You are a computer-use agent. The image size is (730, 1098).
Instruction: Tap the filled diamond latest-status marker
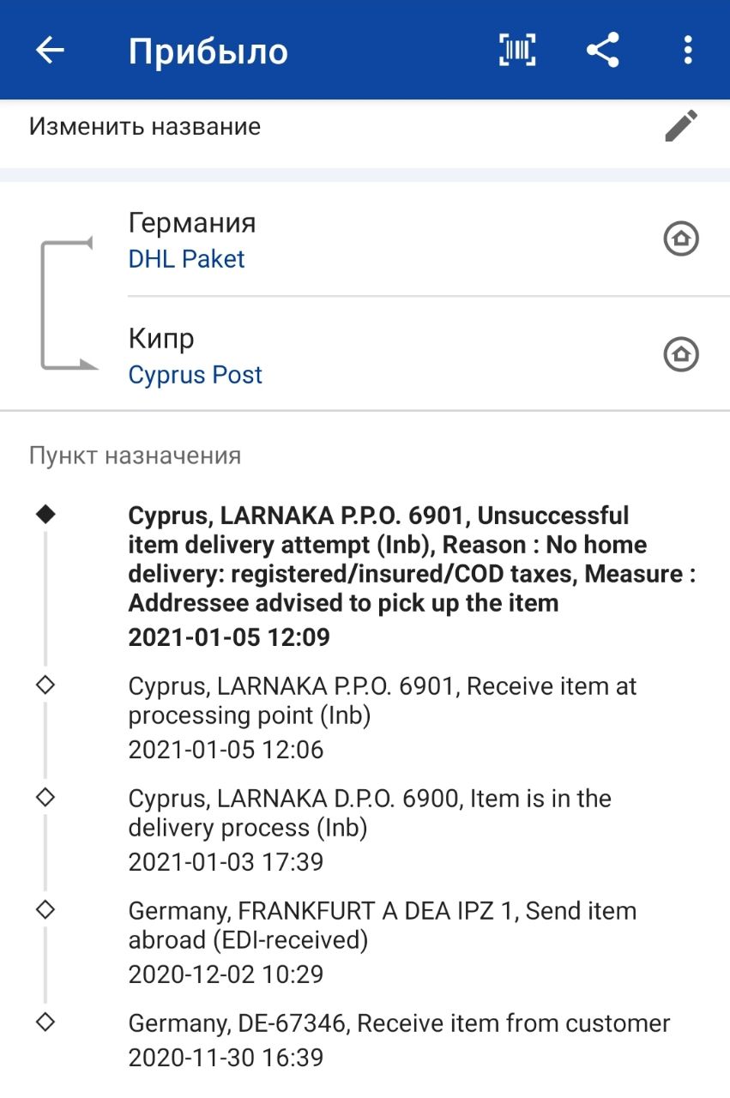45,514
